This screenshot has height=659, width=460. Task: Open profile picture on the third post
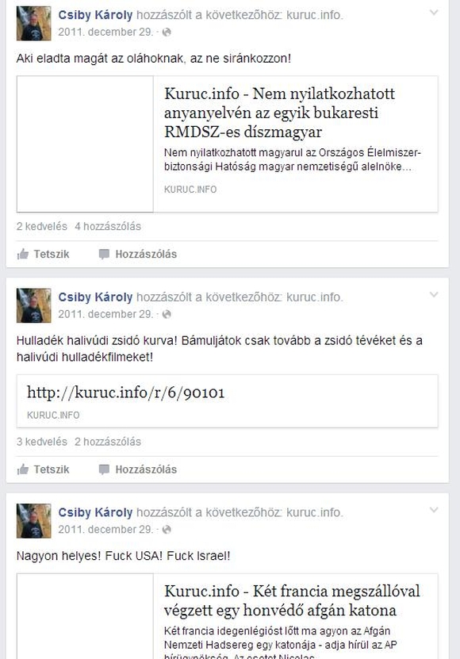pos(33,521)
